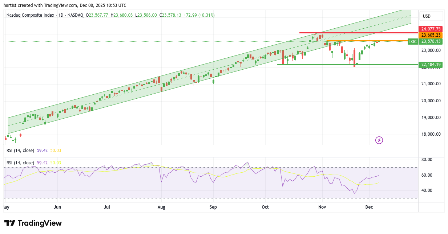Click the +72.99 (+0.31%) change value

(199, 15)
